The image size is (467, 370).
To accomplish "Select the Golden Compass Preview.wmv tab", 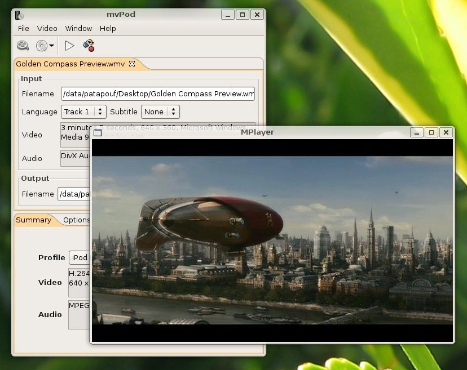I will point(71,64).
